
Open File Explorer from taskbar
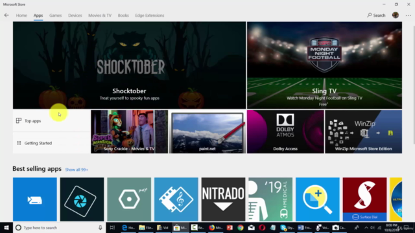click(146, 227)
